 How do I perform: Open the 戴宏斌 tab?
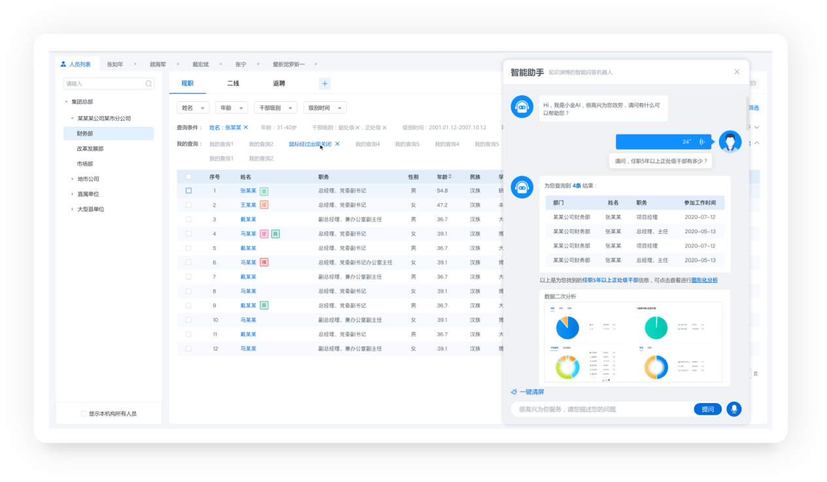(201, 65)
